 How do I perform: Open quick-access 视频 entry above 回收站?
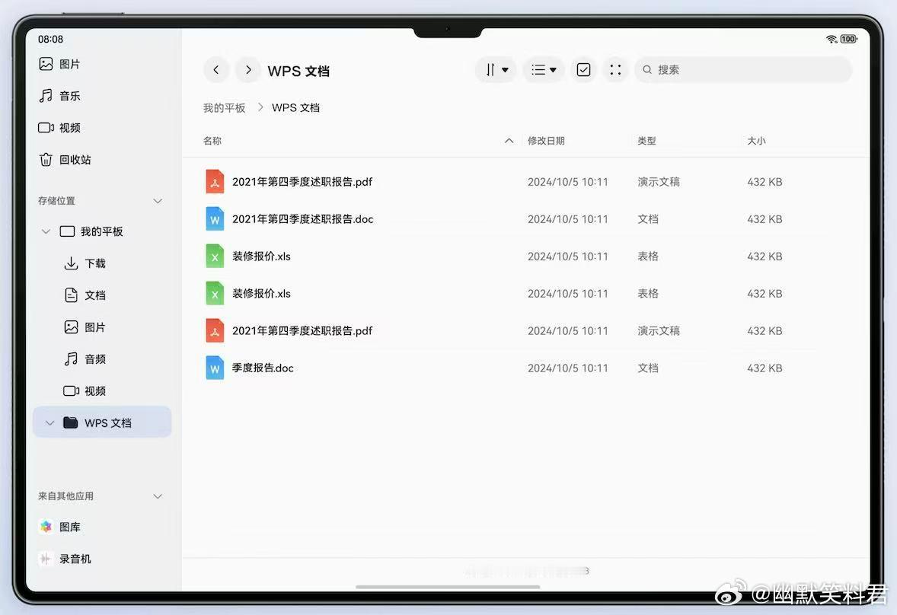(59, 127)
